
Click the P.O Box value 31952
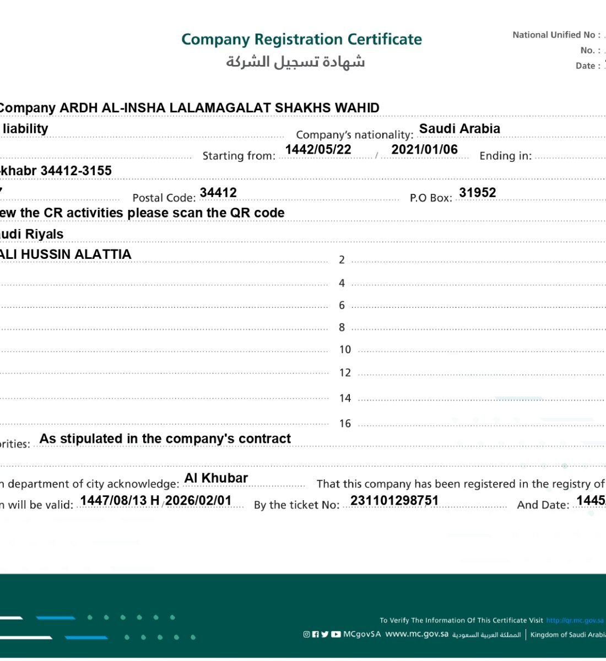[478, 193]
